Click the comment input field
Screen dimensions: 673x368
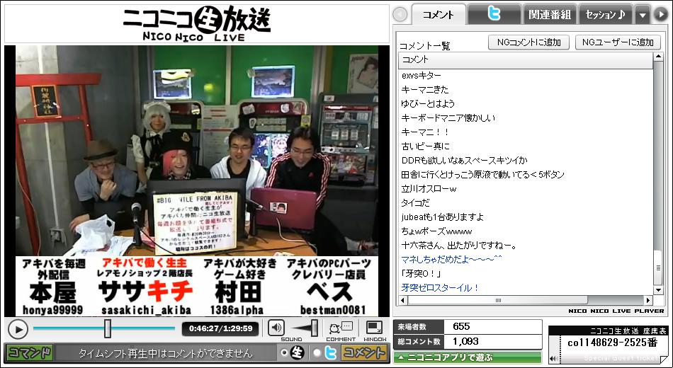point(166,353)
